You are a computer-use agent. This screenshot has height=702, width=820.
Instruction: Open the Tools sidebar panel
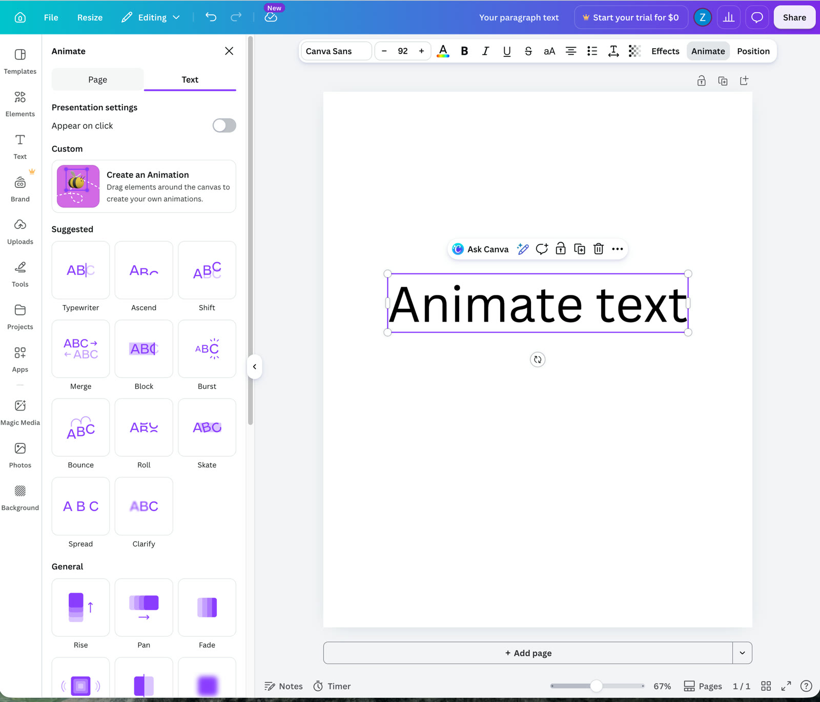[x=20, y=274]
